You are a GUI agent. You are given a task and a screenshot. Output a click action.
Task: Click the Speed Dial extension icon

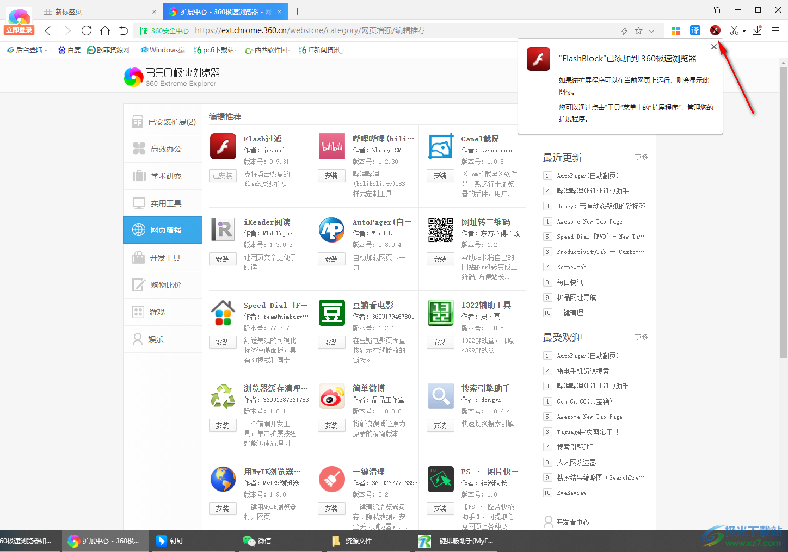coord(223,313)
